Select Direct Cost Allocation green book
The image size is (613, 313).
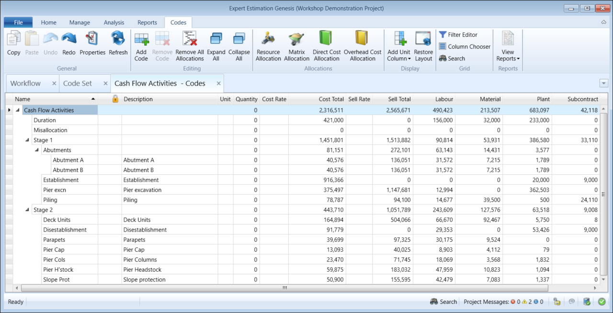pyautogui.click(x=326, y=39)
